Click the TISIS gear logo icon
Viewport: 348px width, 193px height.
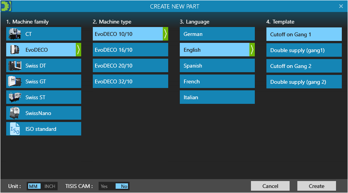pos(6,6)
